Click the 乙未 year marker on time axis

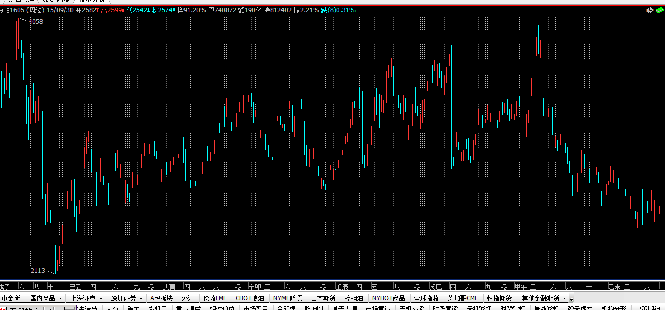pyautogui.click(x=614, y=286)
